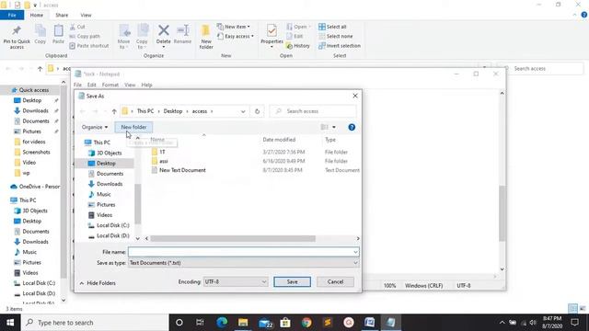Click Invert selection in Explorer ribbon

pyautogui.click(x=340, y=46)
